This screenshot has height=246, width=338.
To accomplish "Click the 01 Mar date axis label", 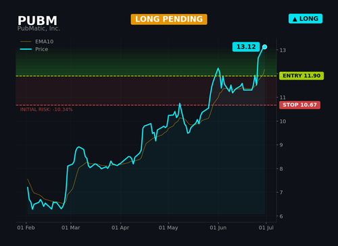I will pyautogui.click(x=71, y=228).
